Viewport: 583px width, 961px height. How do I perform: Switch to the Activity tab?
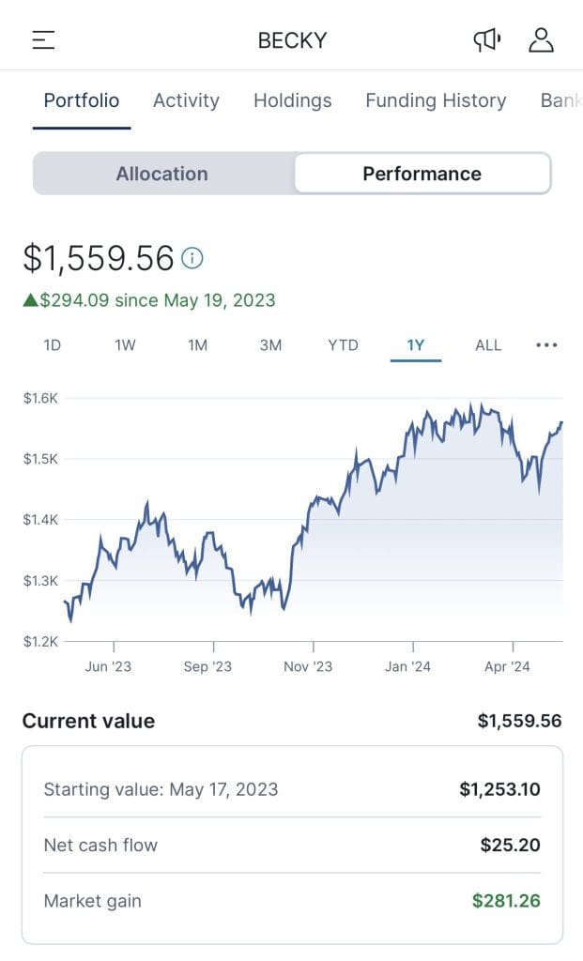(186, 100)
